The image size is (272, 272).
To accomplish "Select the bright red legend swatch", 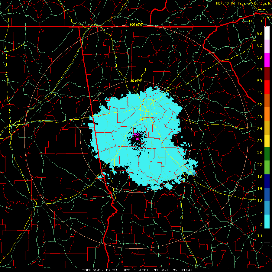I will [267, 87].
